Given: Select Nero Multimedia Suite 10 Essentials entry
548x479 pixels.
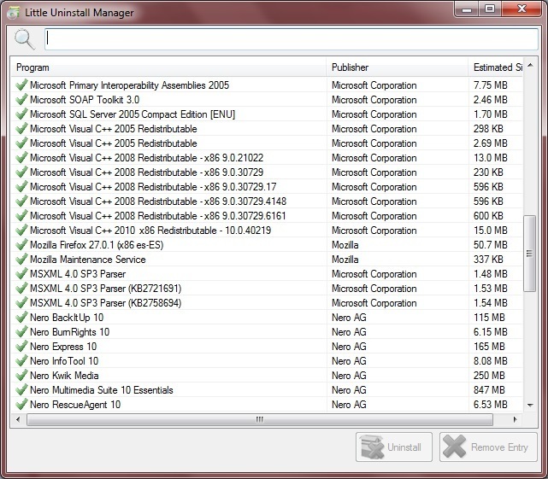Looking at the screenshot, I should (268, 390).
